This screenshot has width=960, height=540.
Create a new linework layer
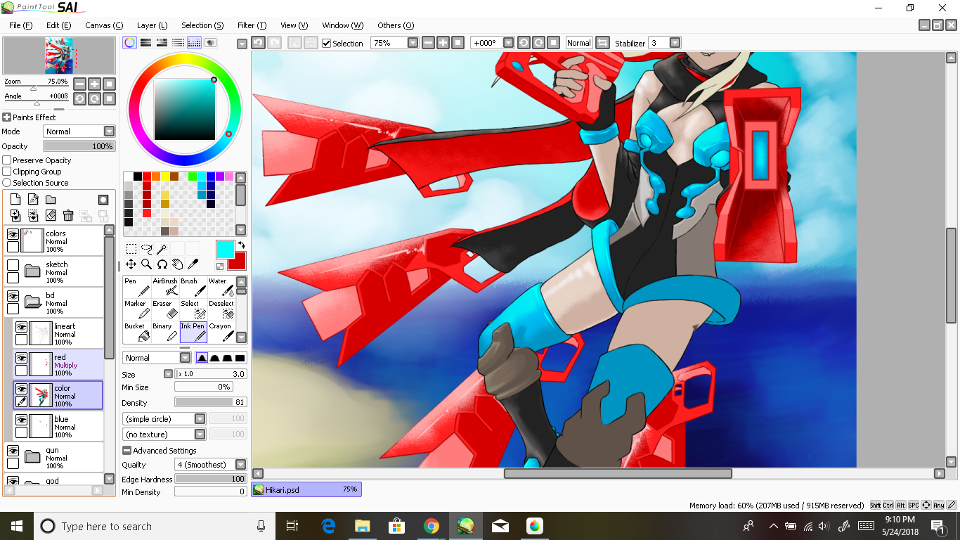[33, 200]
